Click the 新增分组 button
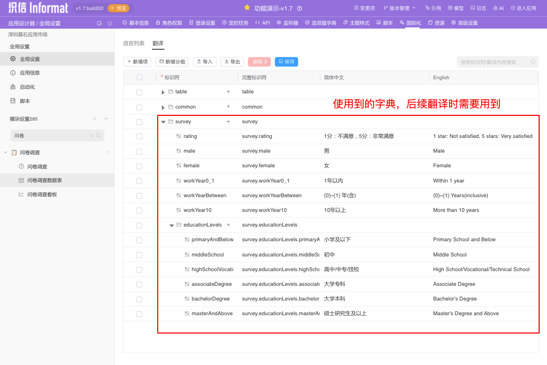Image resolution: width=547 pixels, height=365 pixels. 172,62
